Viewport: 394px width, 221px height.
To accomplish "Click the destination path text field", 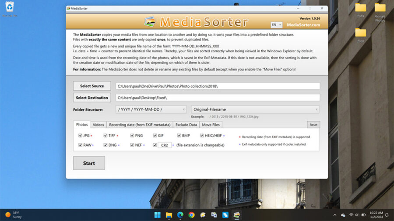I will point(218,98).
